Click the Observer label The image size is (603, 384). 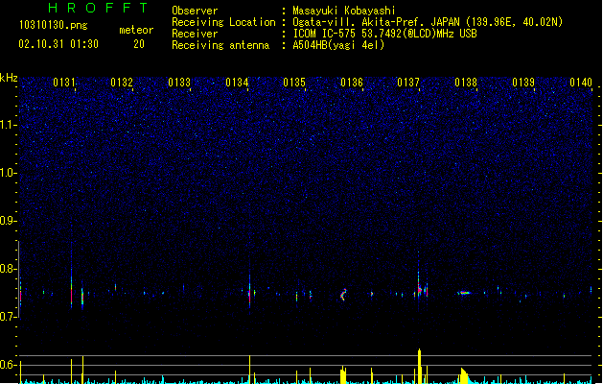coord(195,11)
